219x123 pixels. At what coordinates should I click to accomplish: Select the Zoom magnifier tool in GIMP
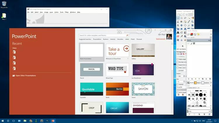coord(192,22)
